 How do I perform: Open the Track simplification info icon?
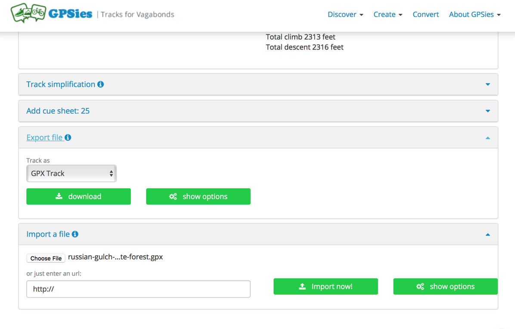click(100, 84)
